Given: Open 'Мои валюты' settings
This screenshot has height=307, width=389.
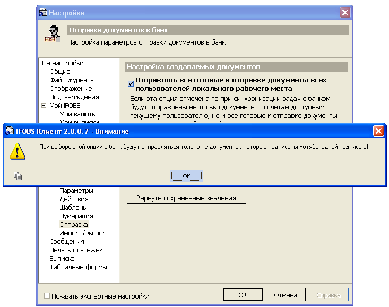Looking at the screenshot, I should (78, 114).
